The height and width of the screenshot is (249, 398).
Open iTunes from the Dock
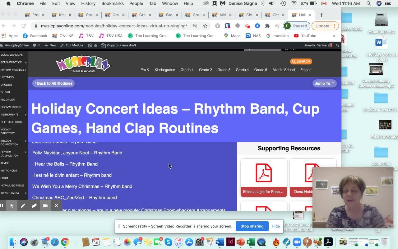click(x=179, y=242)
